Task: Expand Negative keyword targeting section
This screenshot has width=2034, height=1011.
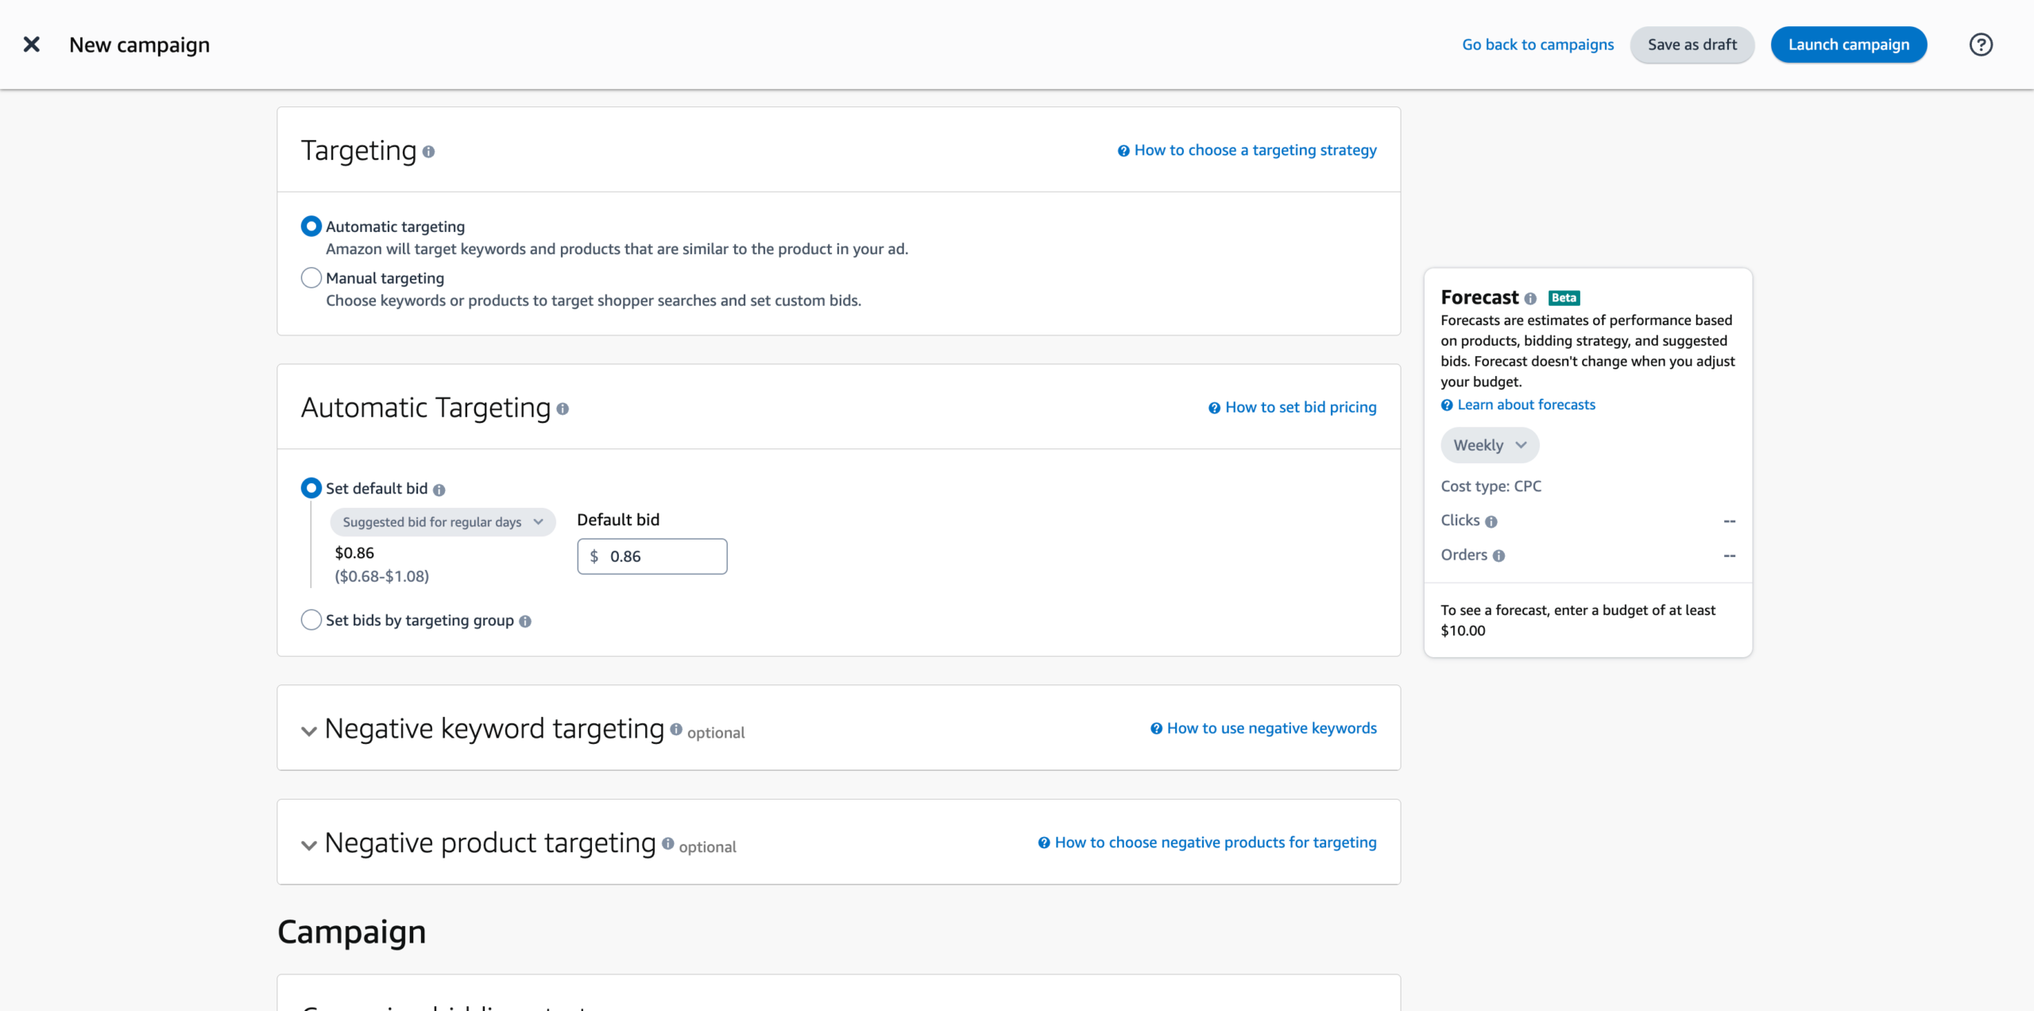Action: [309, 731]
